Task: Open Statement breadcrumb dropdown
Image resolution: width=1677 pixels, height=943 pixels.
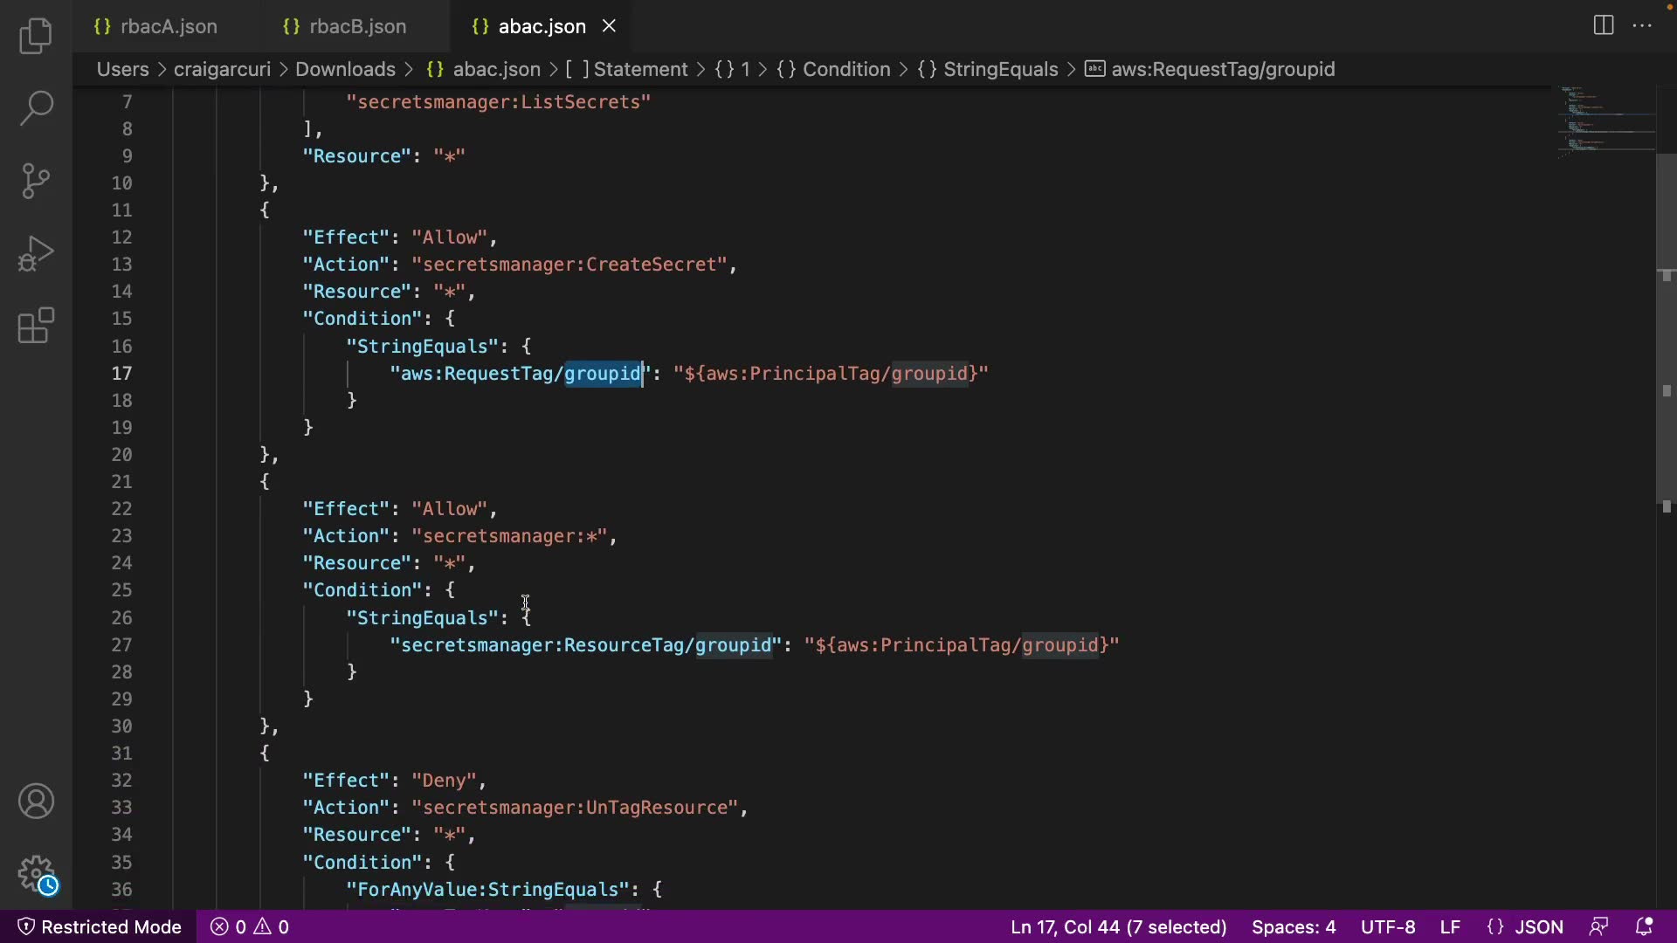Action: click(640, 69)
